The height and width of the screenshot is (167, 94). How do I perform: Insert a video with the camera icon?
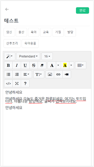pyautogui.click(x=67, y=74)
